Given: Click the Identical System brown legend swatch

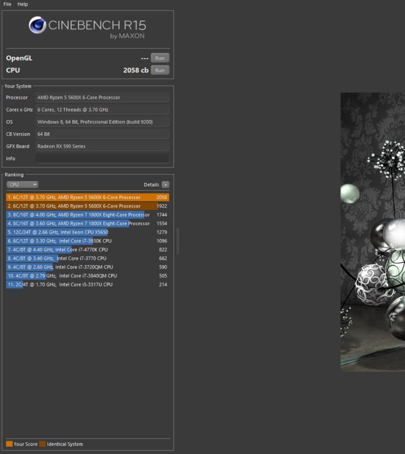Looking at the screenshot, I should (42, 444).
